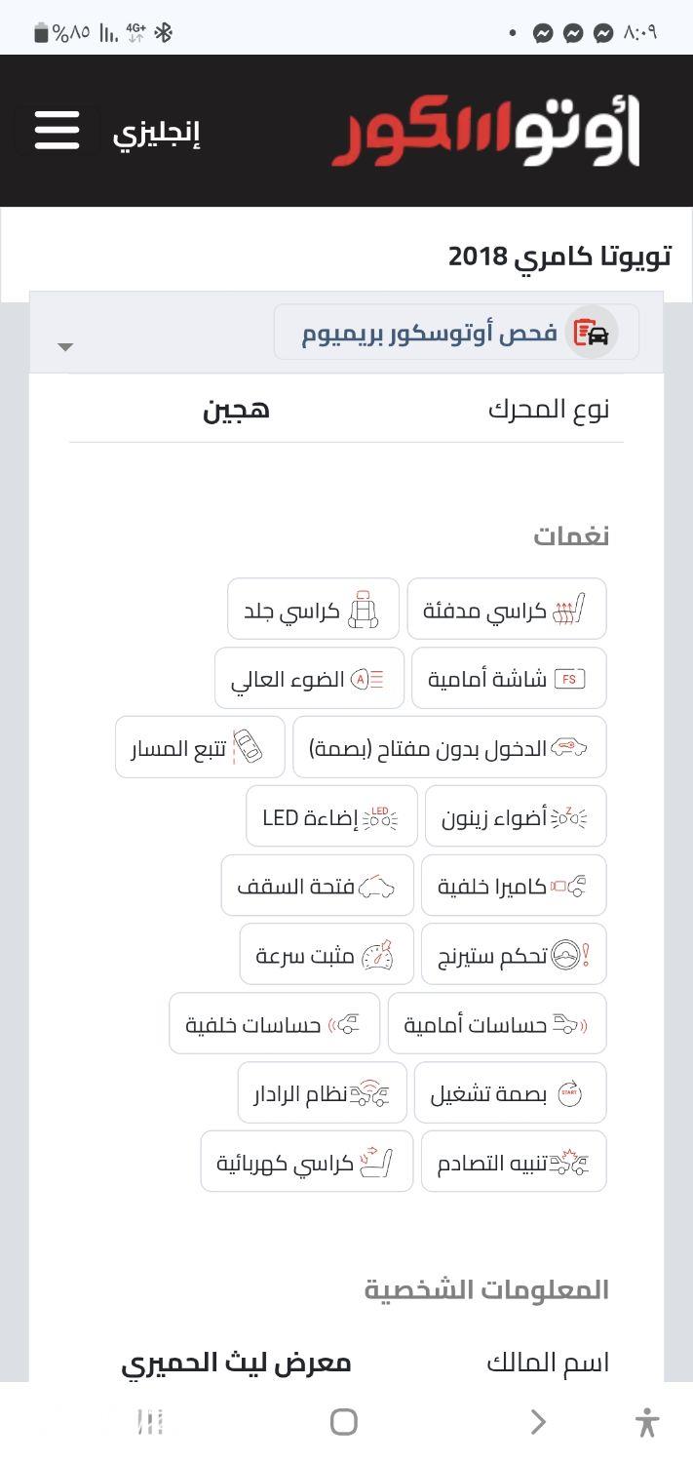Screen dimensions: 693x1463
Task: Tap the rear camera icon
Action: pos(569,887)
